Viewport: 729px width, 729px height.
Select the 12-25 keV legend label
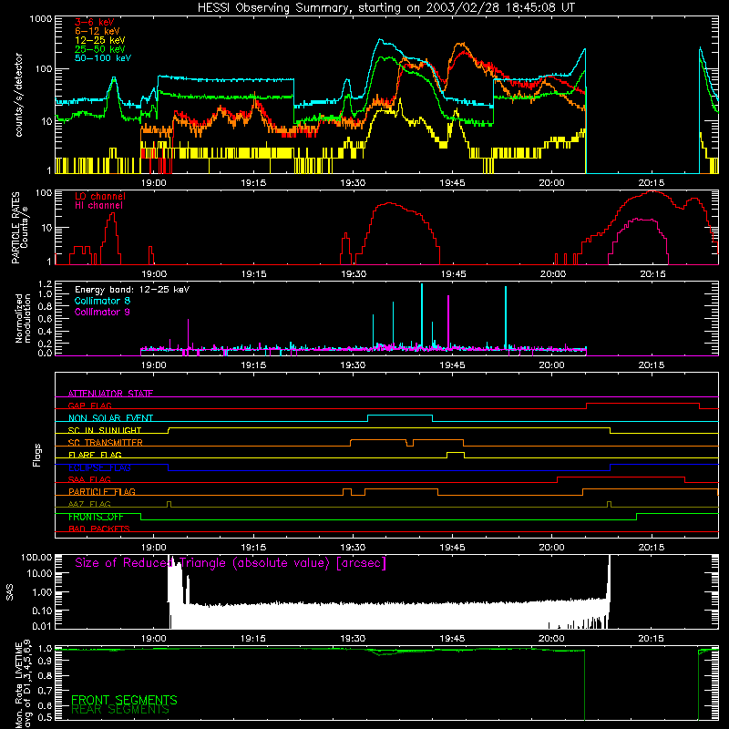pyautogui.click(x=100, y=40)
